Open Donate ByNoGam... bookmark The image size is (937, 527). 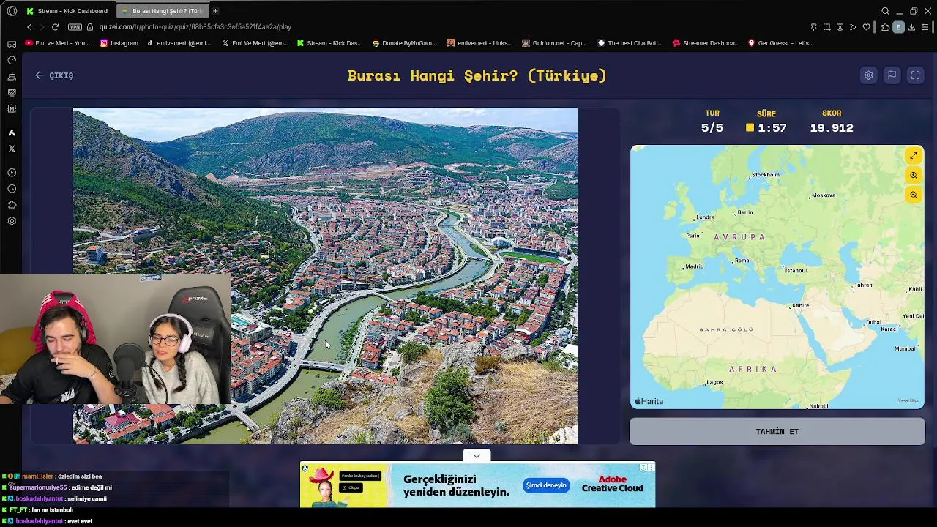404,43
